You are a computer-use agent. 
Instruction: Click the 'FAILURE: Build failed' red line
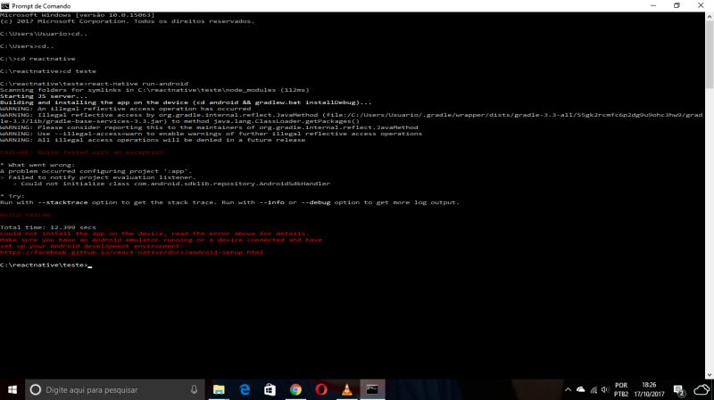click(x=82, y=152)
